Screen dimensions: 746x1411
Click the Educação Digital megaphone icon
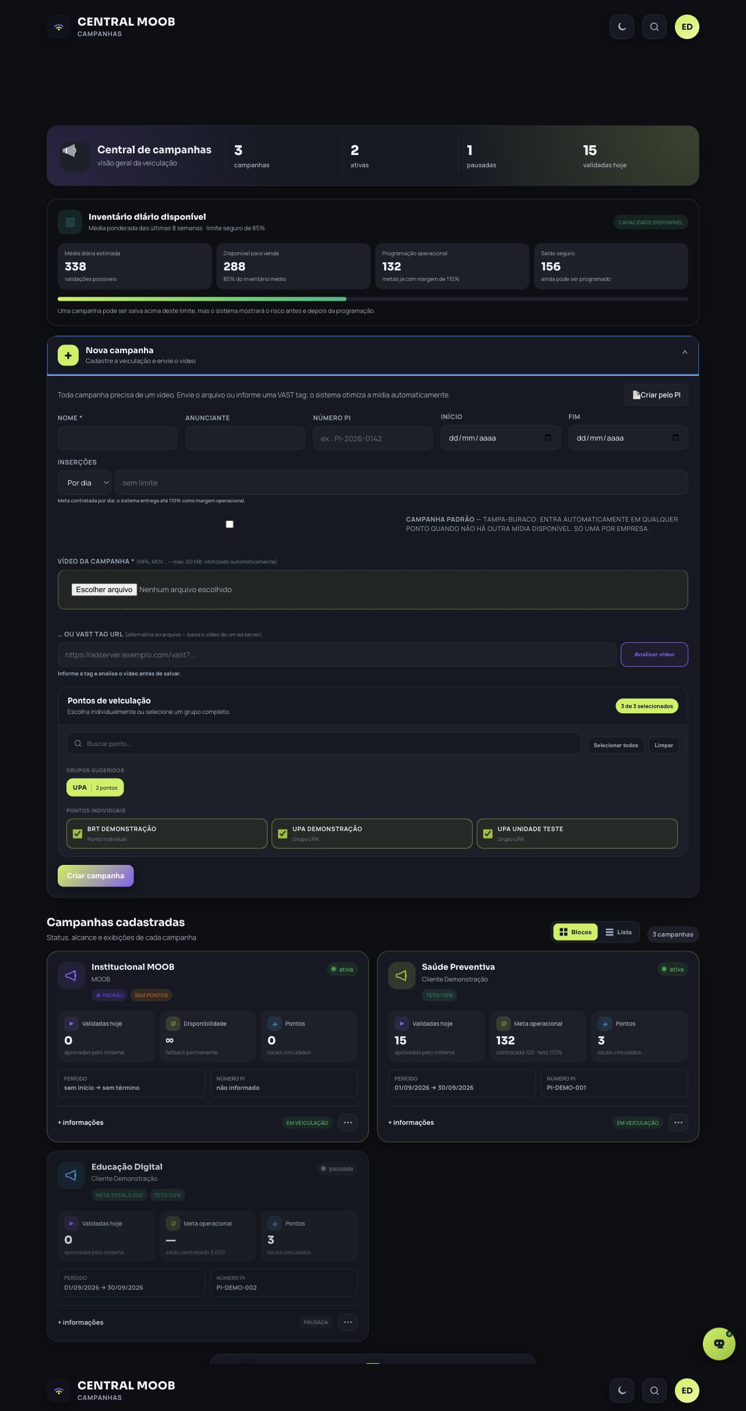[x=71, y=1175]
